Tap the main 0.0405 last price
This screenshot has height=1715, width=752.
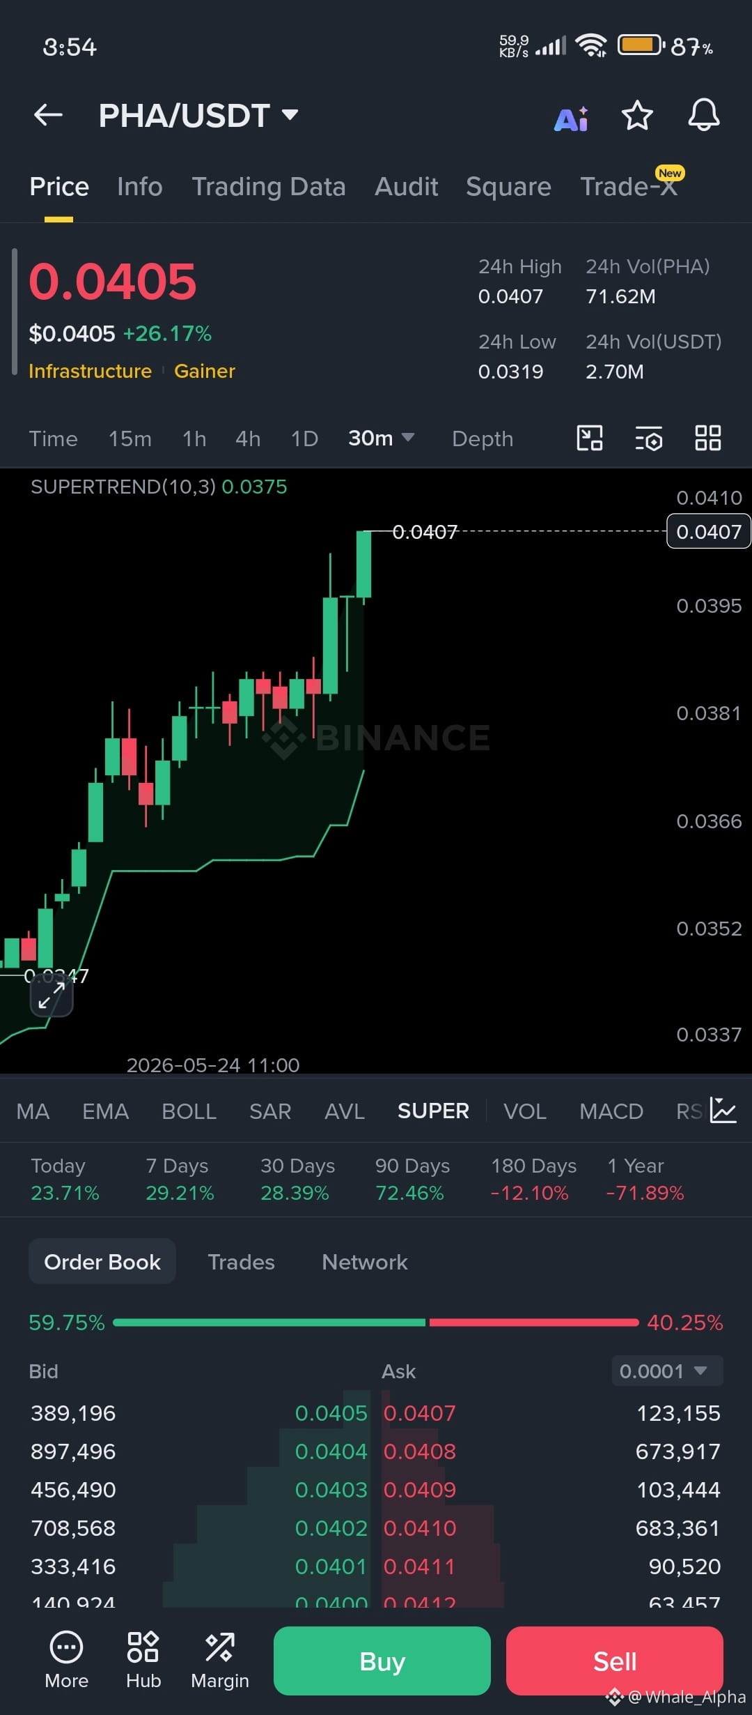[113, 282]
